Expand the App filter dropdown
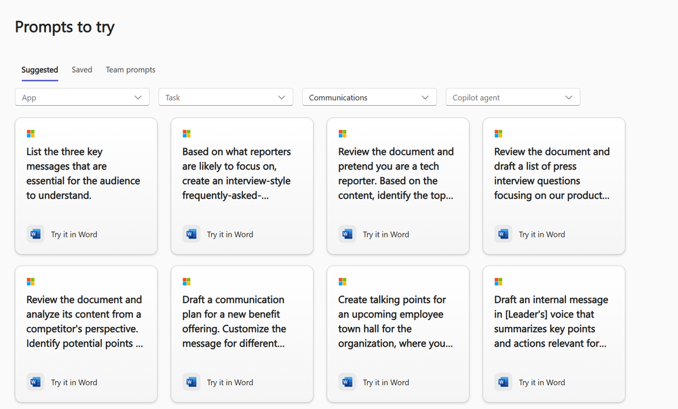Viewport: 678px width, 409px height. [82, 97]
